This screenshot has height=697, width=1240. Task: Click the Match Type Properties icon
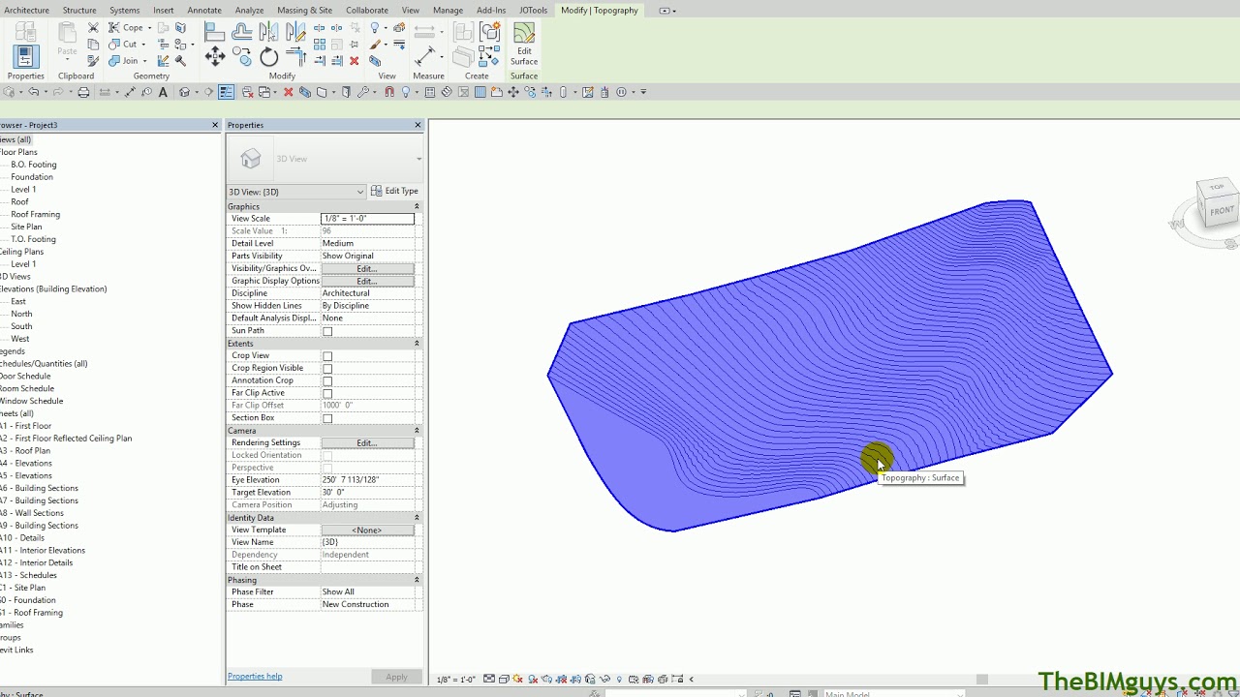point(93,60)
